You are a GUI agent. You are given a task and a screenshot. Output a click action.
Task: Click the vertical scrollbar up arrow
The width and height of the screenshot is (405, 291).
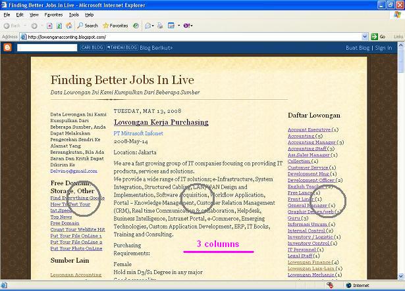[x=401, y=45]
